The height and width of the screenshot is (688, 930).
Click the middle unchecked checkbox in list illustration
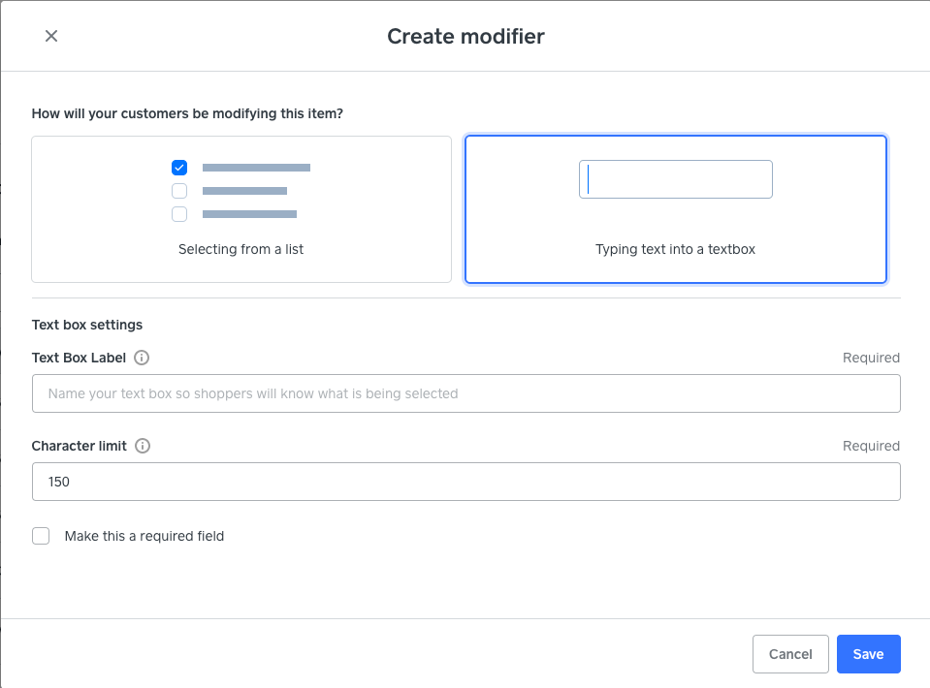click(x=179, y=191)
